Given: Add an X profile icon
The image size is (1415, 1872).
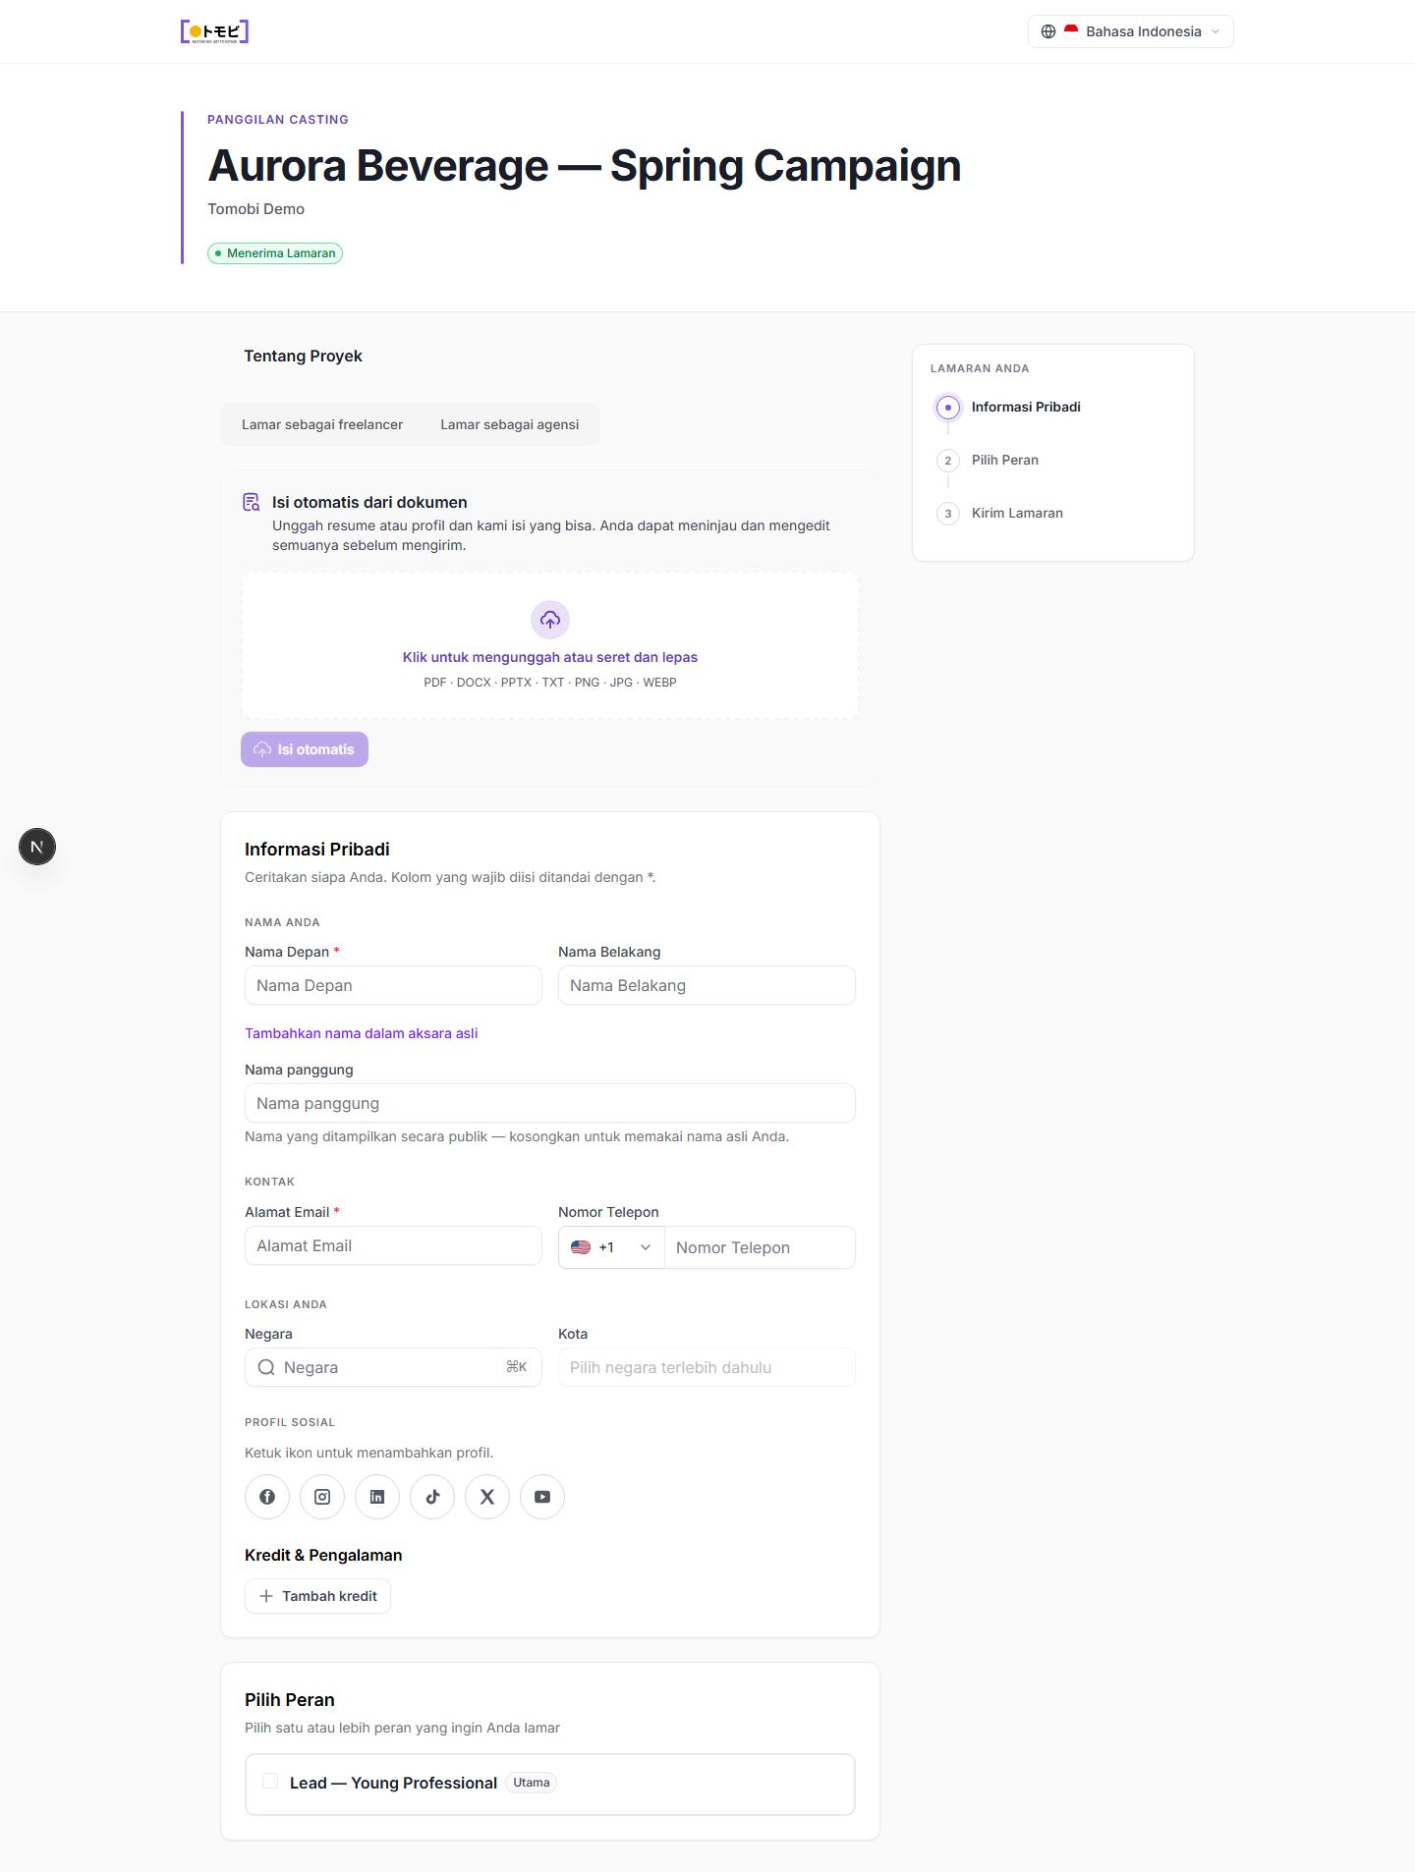Looking at the screenshot, I should [x=487, y=1497].
